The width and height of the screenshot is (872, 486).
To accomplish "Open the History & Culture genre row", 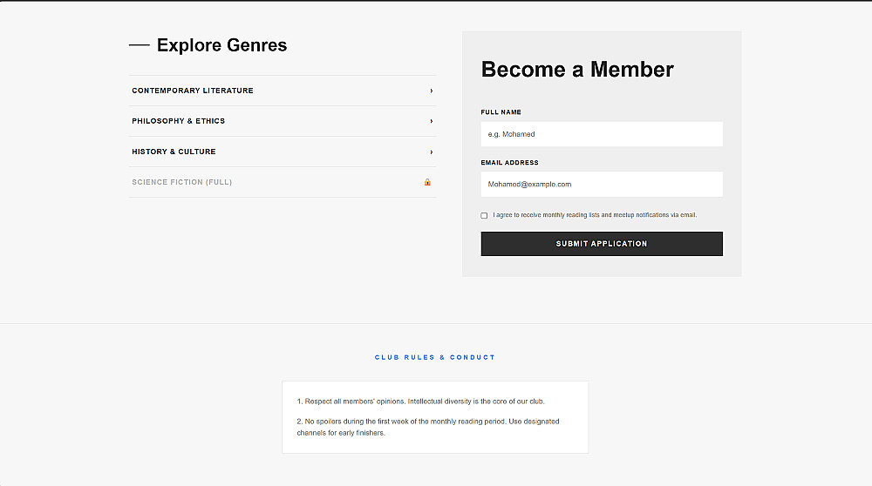I will [x=174, y=152].
